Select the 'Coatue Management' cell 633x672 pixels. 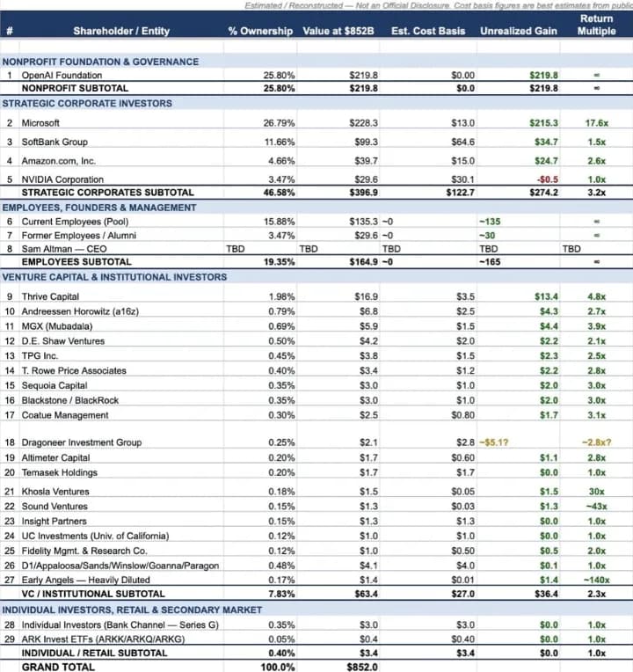pos(65,415)
